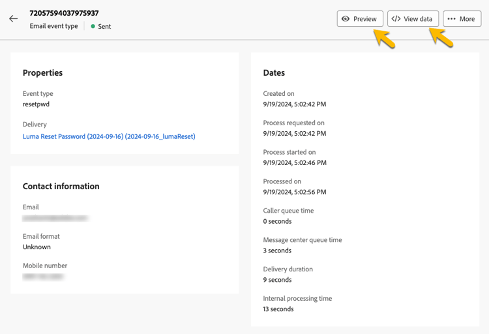Select the Caller queue time value
489x334 pixels.
[x=277, y=221]
